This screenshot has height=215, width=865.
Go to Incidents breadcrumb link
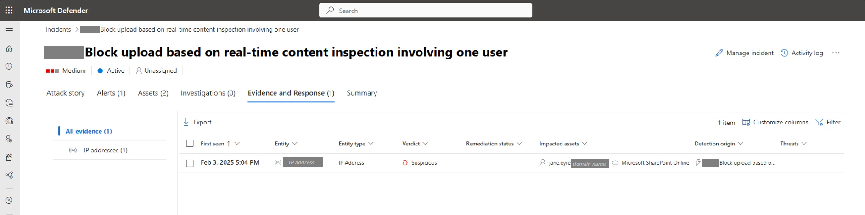[x=58, y=29]
